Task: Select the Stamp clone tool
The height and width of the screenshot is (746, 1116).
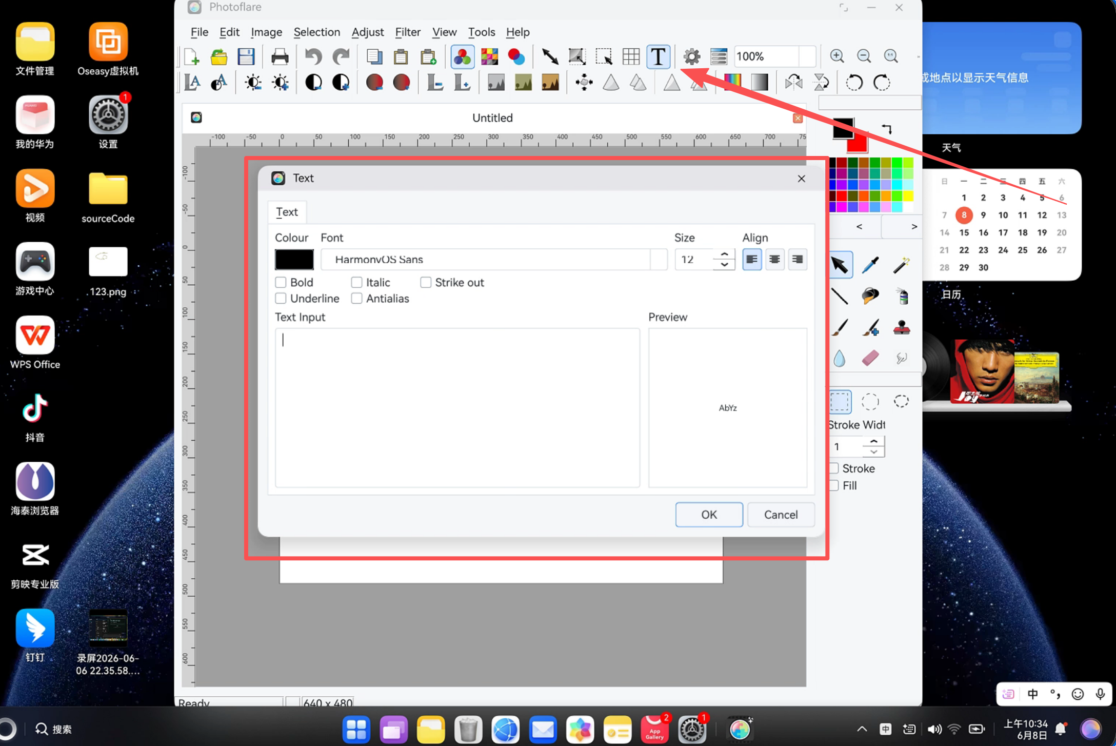Action: [901, 327]
